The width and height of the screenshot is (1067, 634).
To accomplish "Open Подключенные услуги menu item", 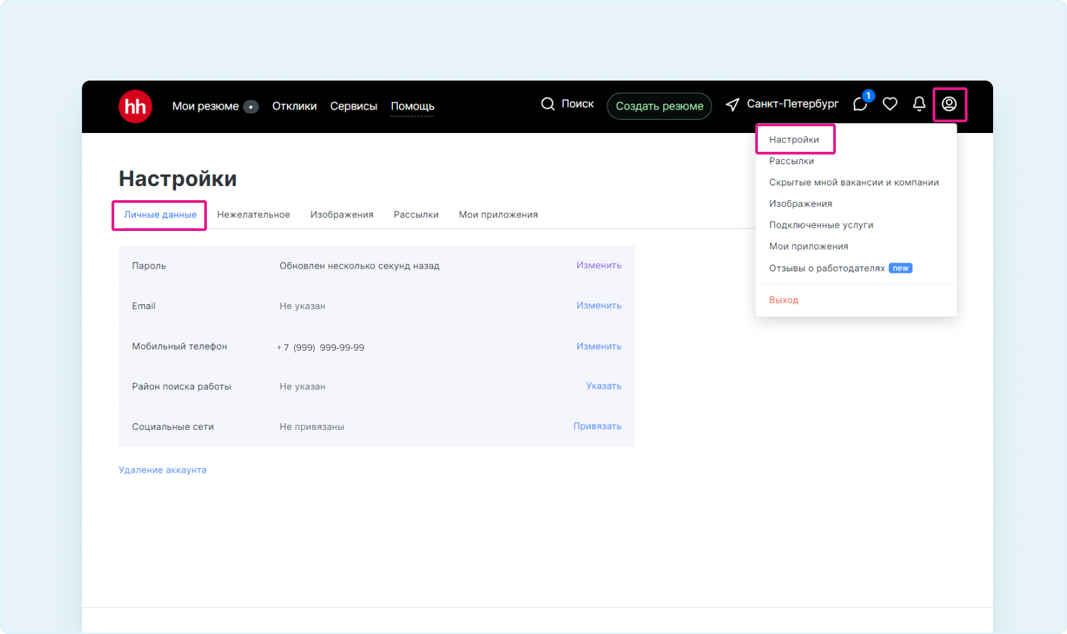I will pyautogui.click(x=821, y=225).
